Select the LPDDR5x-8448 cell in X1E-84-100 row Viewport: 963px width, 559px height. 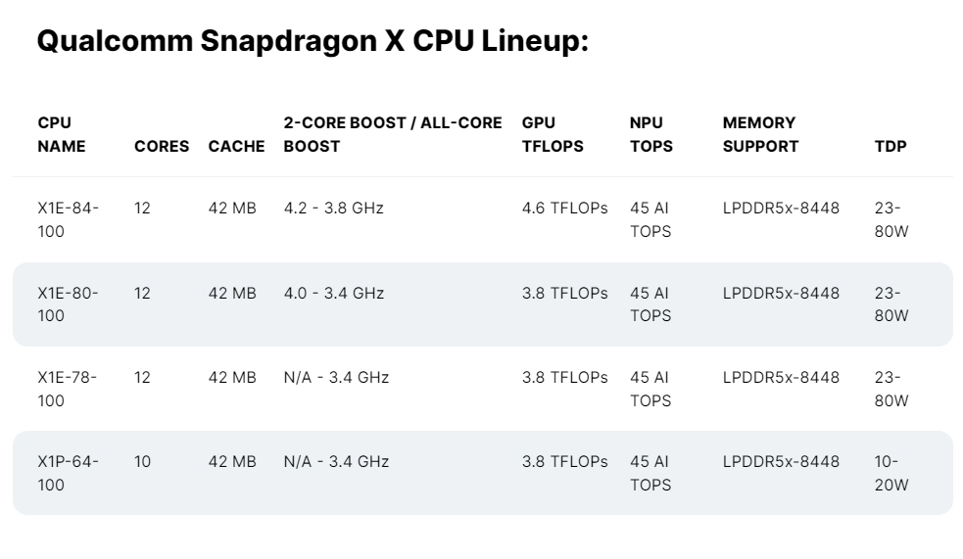click(x=781, y=209)
